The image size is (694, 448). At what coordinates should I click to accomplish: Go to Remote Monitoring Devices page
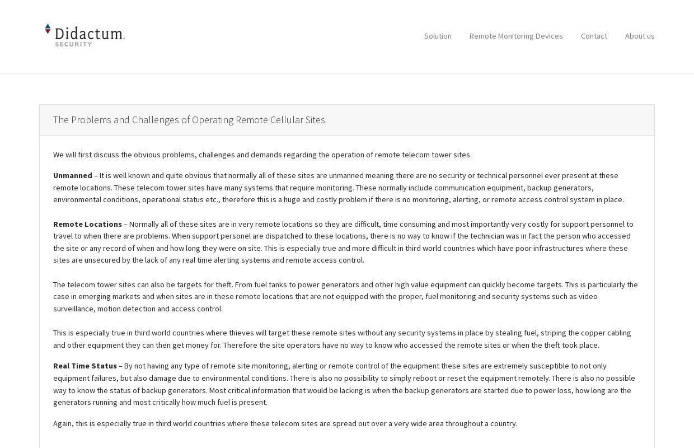pyautogui.click(x=516, y=36)
